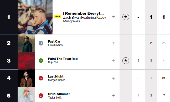The width and height of the screenshot is (170, 102).
Task: Select the rank 4 number cell
Action: click(9, 78)
